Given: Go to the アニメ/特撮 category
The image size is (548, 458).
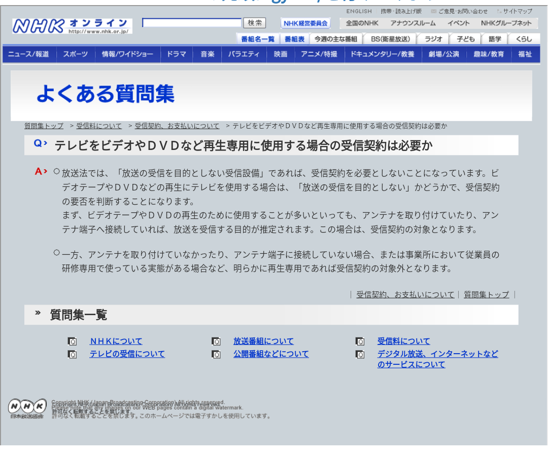Looking at the screenshot, I should point(319,54).
